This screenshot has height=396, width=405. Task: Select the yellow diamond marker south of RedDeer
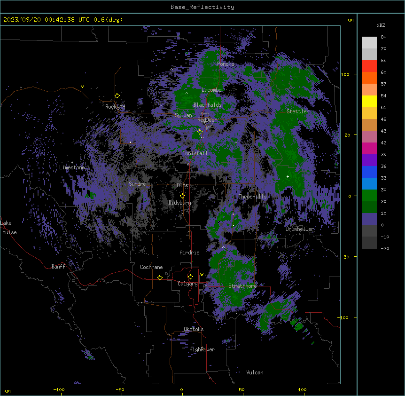coord(200,132)
